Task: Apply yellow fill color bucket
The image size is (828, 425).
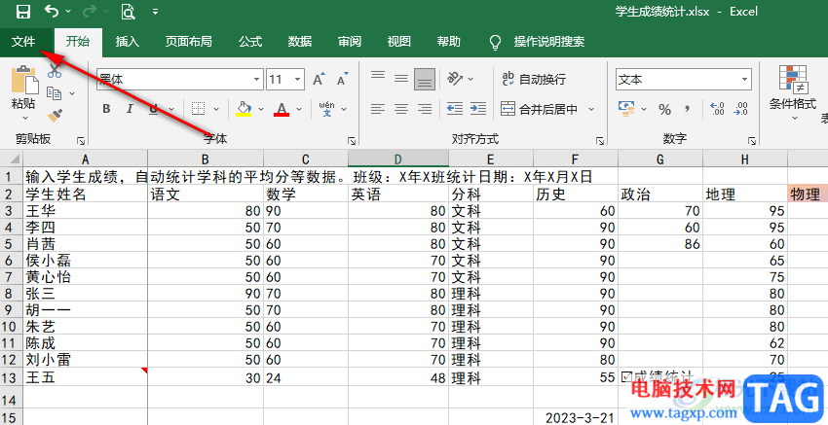Action: coord(244,109)
